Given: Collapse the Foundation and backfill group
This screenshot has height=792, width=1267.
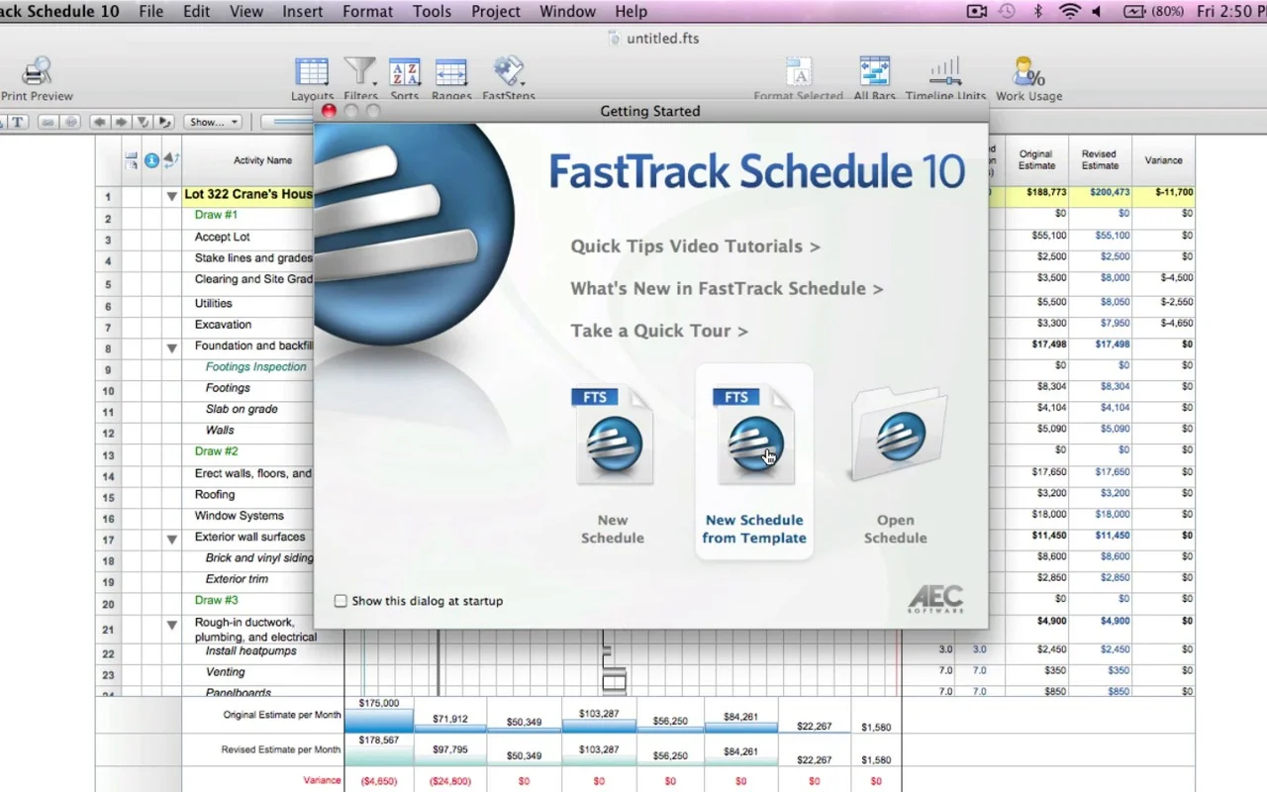Looking at the screenshot, I should point(172,347).
